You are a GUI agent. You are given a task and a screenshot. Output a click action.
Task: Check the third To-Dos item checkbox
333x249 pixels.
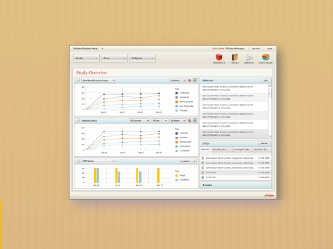coord(203,168)
